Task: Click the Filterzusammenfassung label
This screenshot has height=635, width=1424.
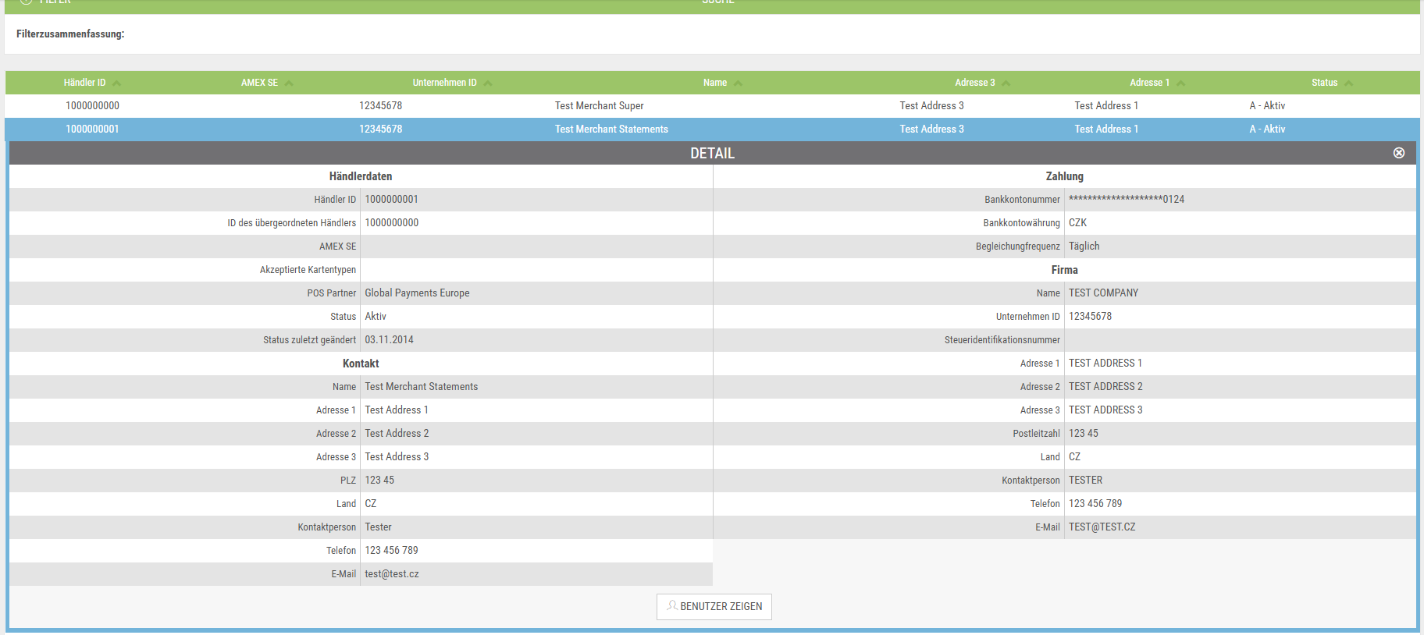Action: click(70, 34)
